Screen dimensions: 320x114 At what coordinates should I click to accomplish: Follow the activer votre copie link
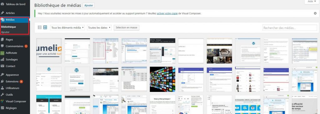[167, 13]
